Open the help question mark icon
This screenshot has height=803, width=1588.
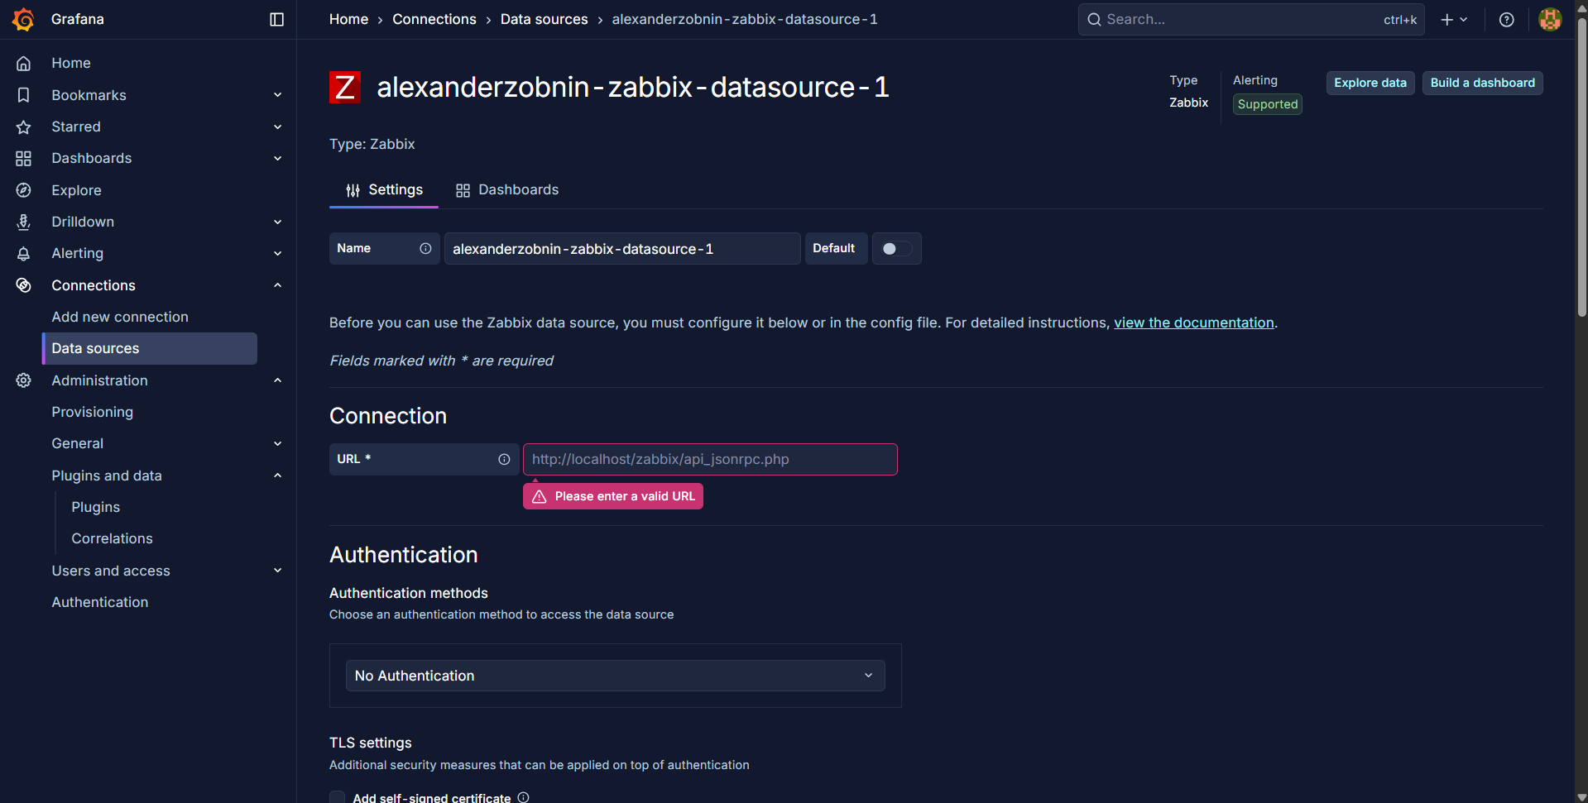1506,19
